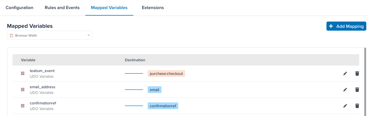Click drag handle for email_address row

coord(23,90)
